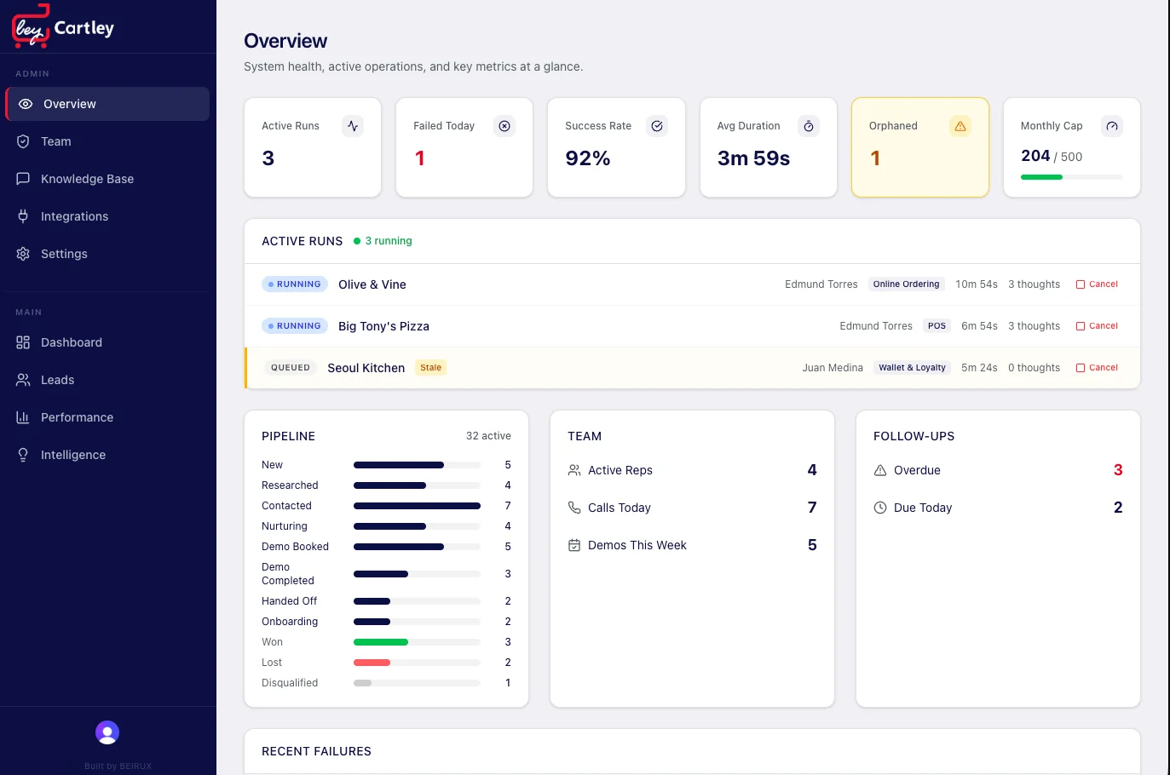
Task: Navigate to the Dashboard
Action: coord(107,342)
